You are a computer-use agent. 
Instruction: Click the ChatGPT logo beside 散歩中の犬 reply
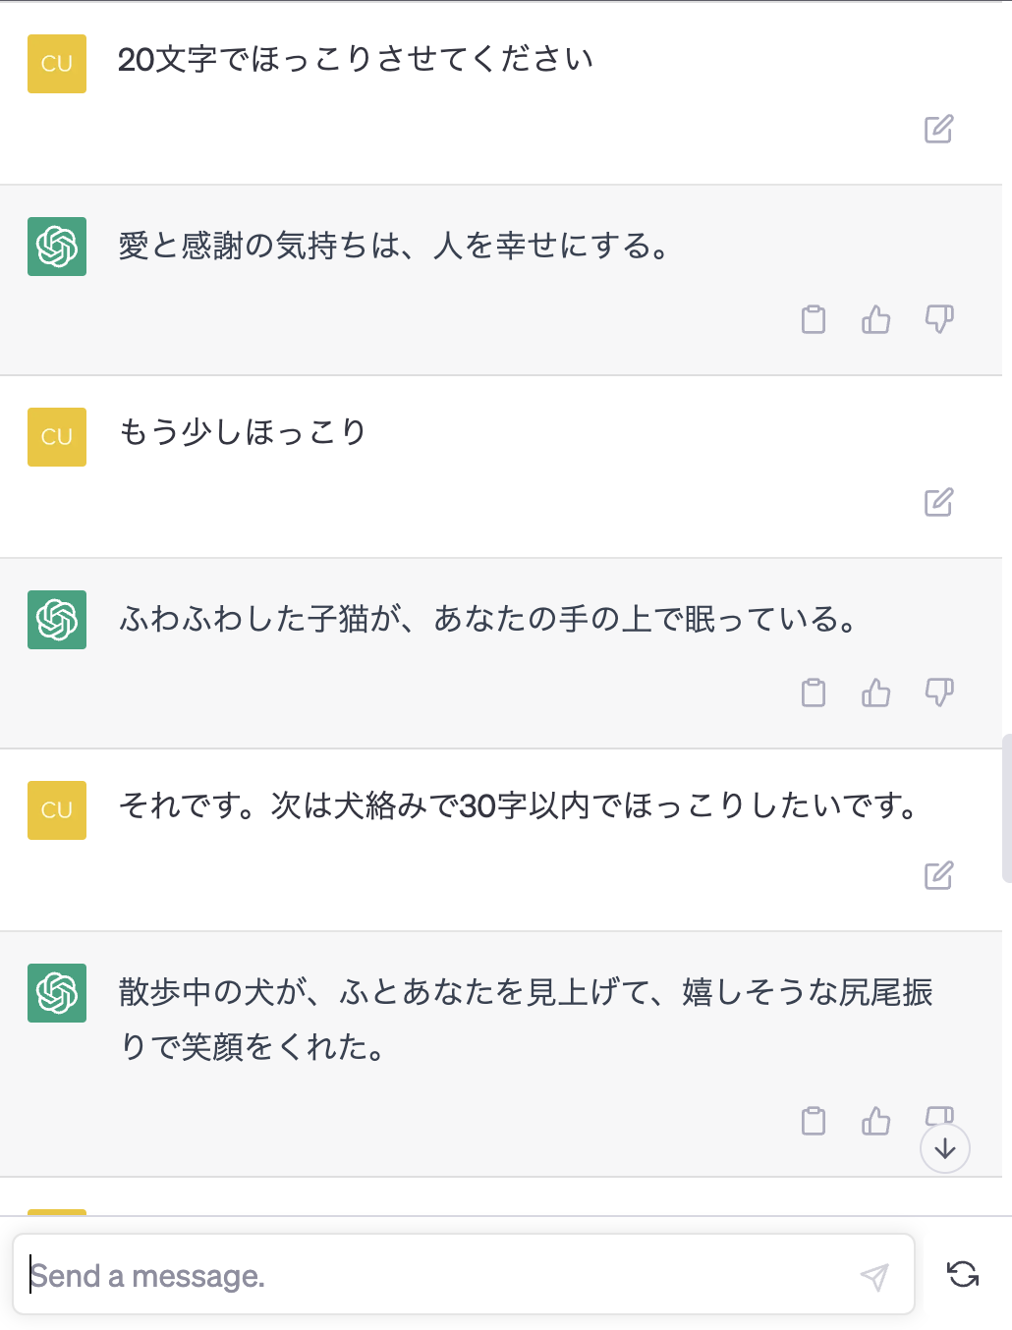[57, 993]
